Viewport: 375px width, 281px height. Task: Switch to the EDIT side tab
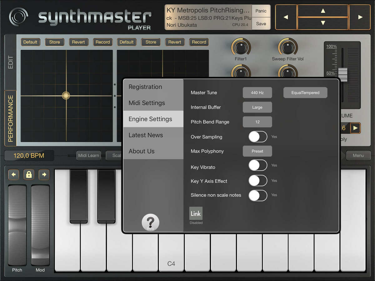point(11,62)
